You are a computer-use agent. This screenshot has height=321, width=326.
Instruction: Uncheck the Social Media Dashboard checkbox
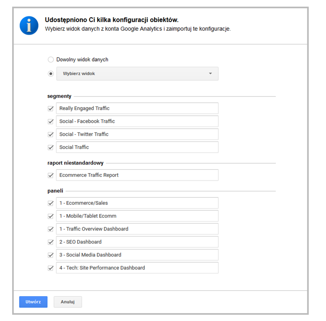coord(51,255)
